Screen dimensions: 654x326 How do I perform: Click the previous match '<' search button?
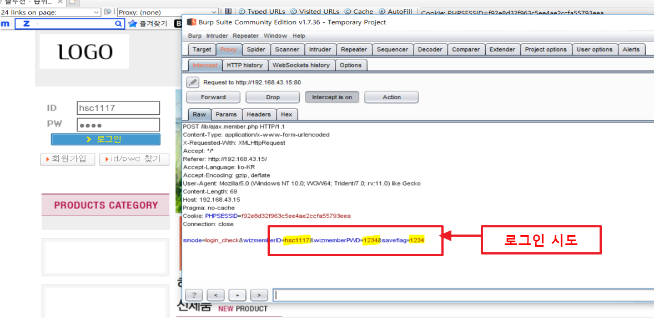[215, 295]
